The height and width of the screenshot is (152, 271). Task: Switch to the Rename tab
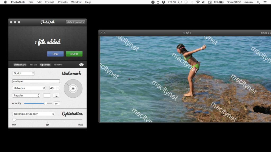point(58,65)
